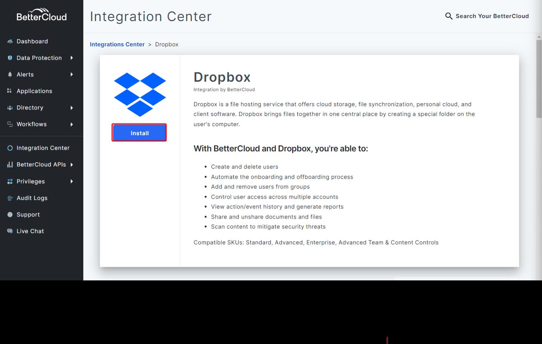The width and height of the screenshot is (542, 344).
Task: Click the Dashboard icon in the sidebar
Action: click(9, 41)
